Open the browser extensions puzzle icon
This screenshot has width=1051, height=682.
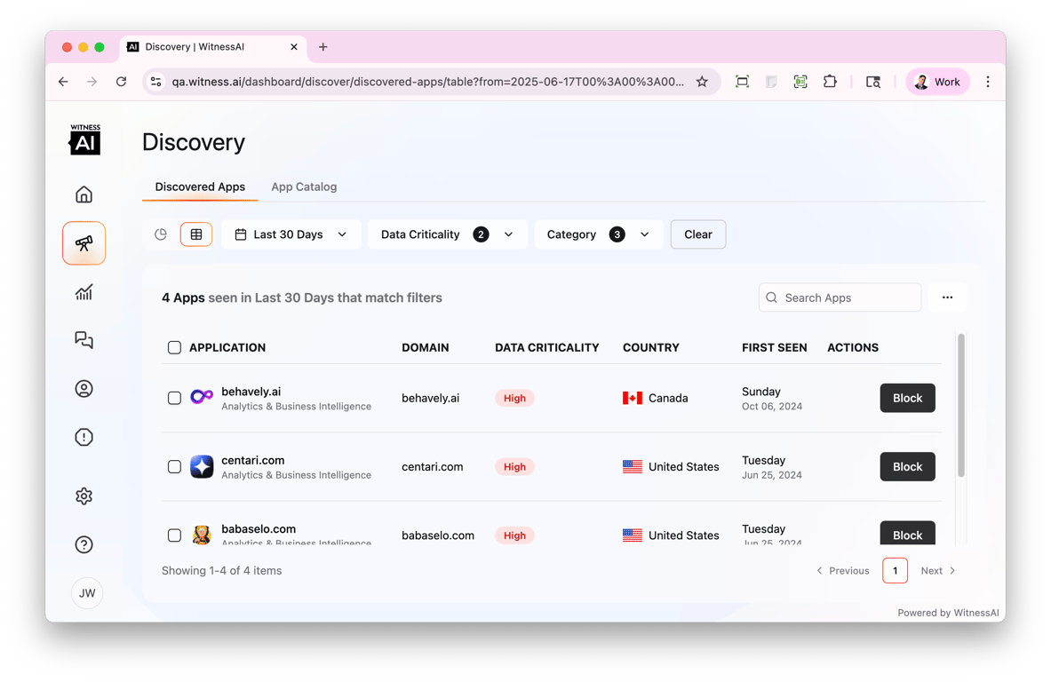(x=830, y=82)
